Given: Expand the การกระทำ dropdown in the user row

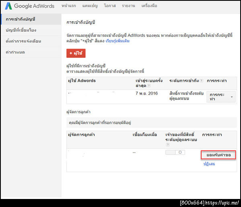Looking at the screenshot, I should pos(221,97).
